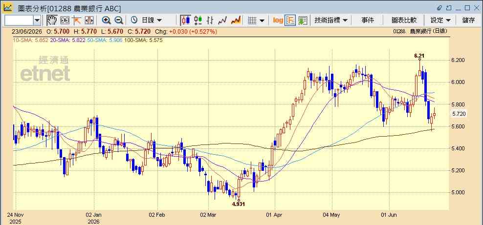Click the green export chart icon

pos(303,20)
